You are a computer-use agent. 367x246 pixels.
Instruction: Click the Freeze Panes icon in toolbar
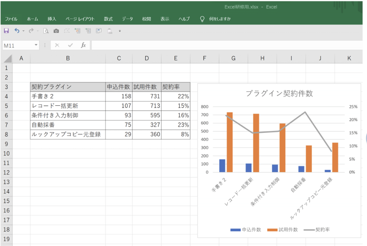tap(99, 31)
